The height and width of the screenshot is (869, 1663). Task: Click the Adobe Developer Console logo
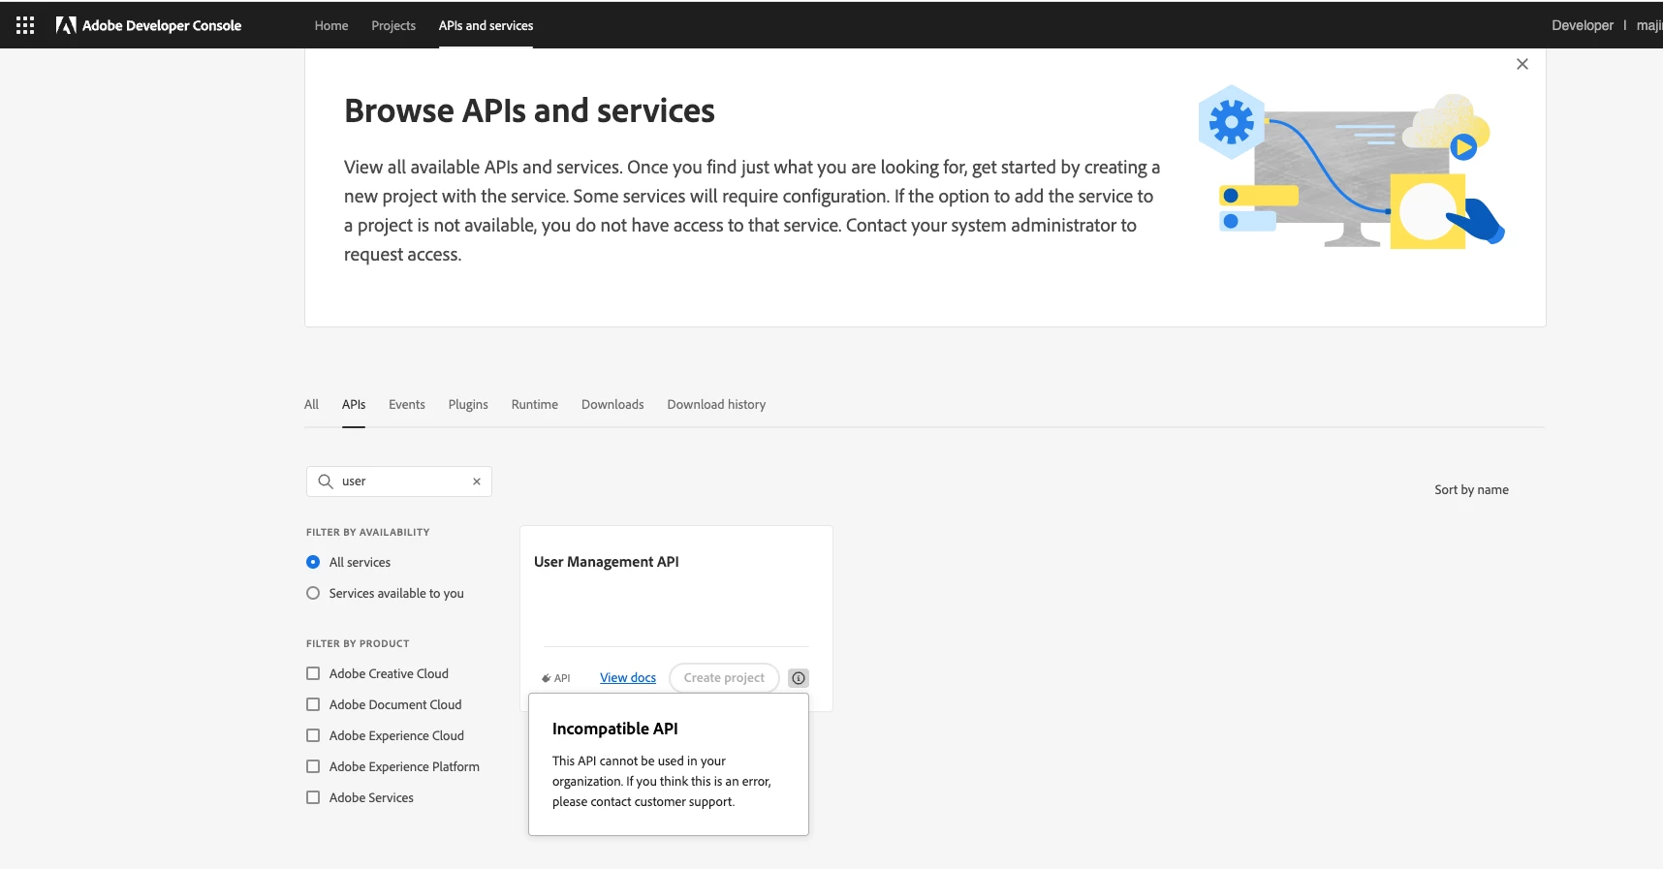(148, 25)
